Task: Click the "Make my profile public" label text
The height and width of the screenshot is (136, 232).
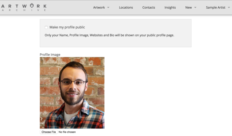Action: pos(67,27)
